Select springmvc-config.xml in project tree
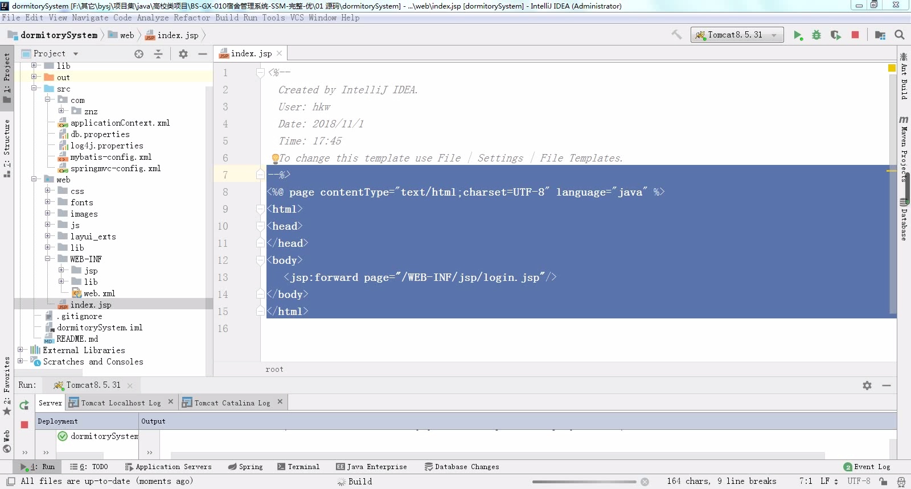The width and height of the screenshot is (911, 489). point(115,168)
